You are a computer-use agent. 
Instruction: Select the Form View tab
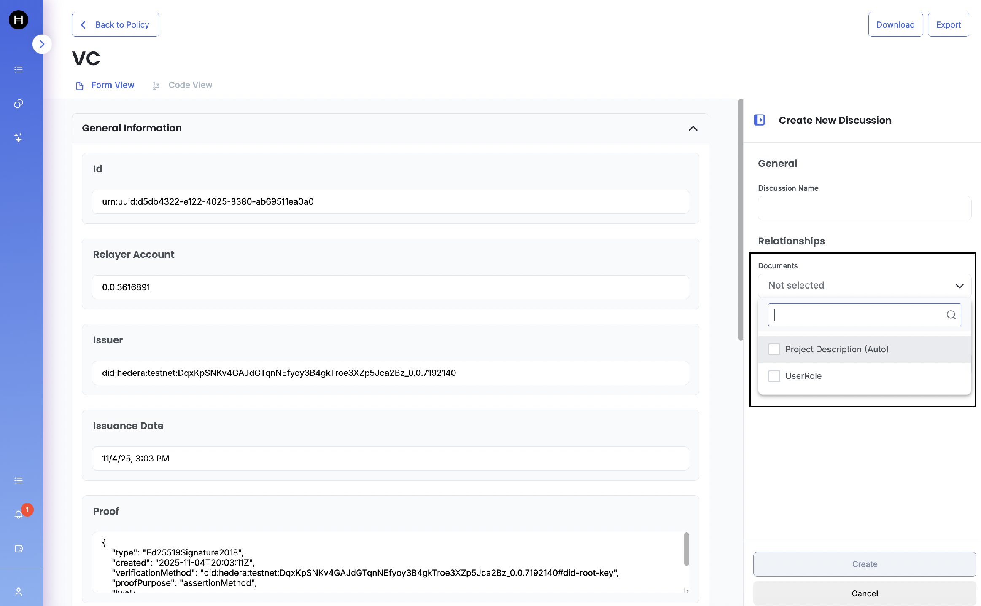[105, 85]
